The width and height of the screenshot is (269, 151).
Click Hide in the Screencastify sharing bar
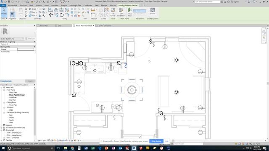[x=166, y=141]
